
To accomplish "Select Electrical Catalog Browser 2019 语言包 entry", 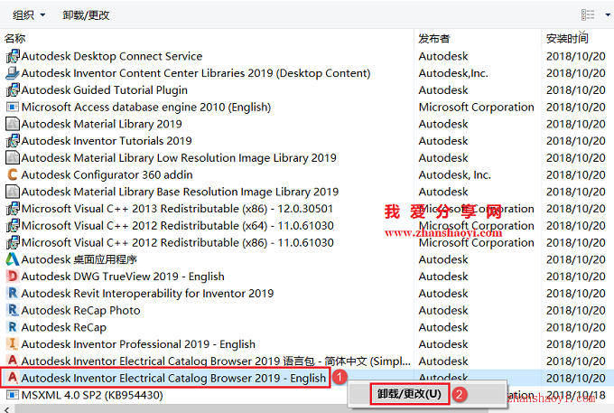I will (x=216, y=361).
